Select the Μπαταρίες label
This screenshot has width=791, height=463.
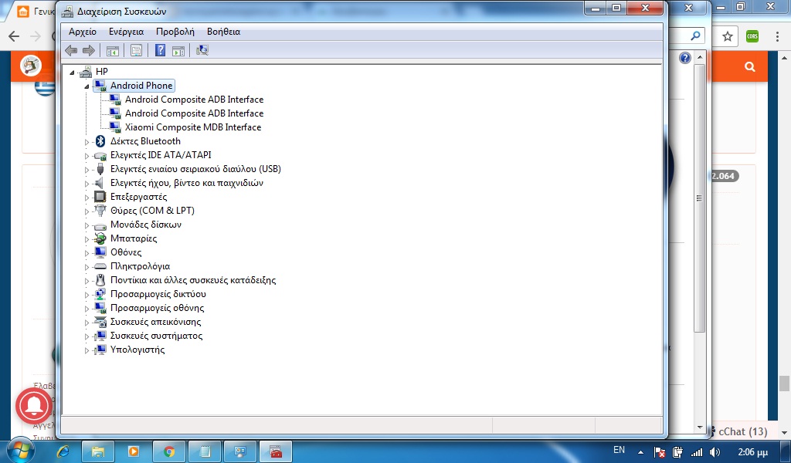click(x=134, y=238)
